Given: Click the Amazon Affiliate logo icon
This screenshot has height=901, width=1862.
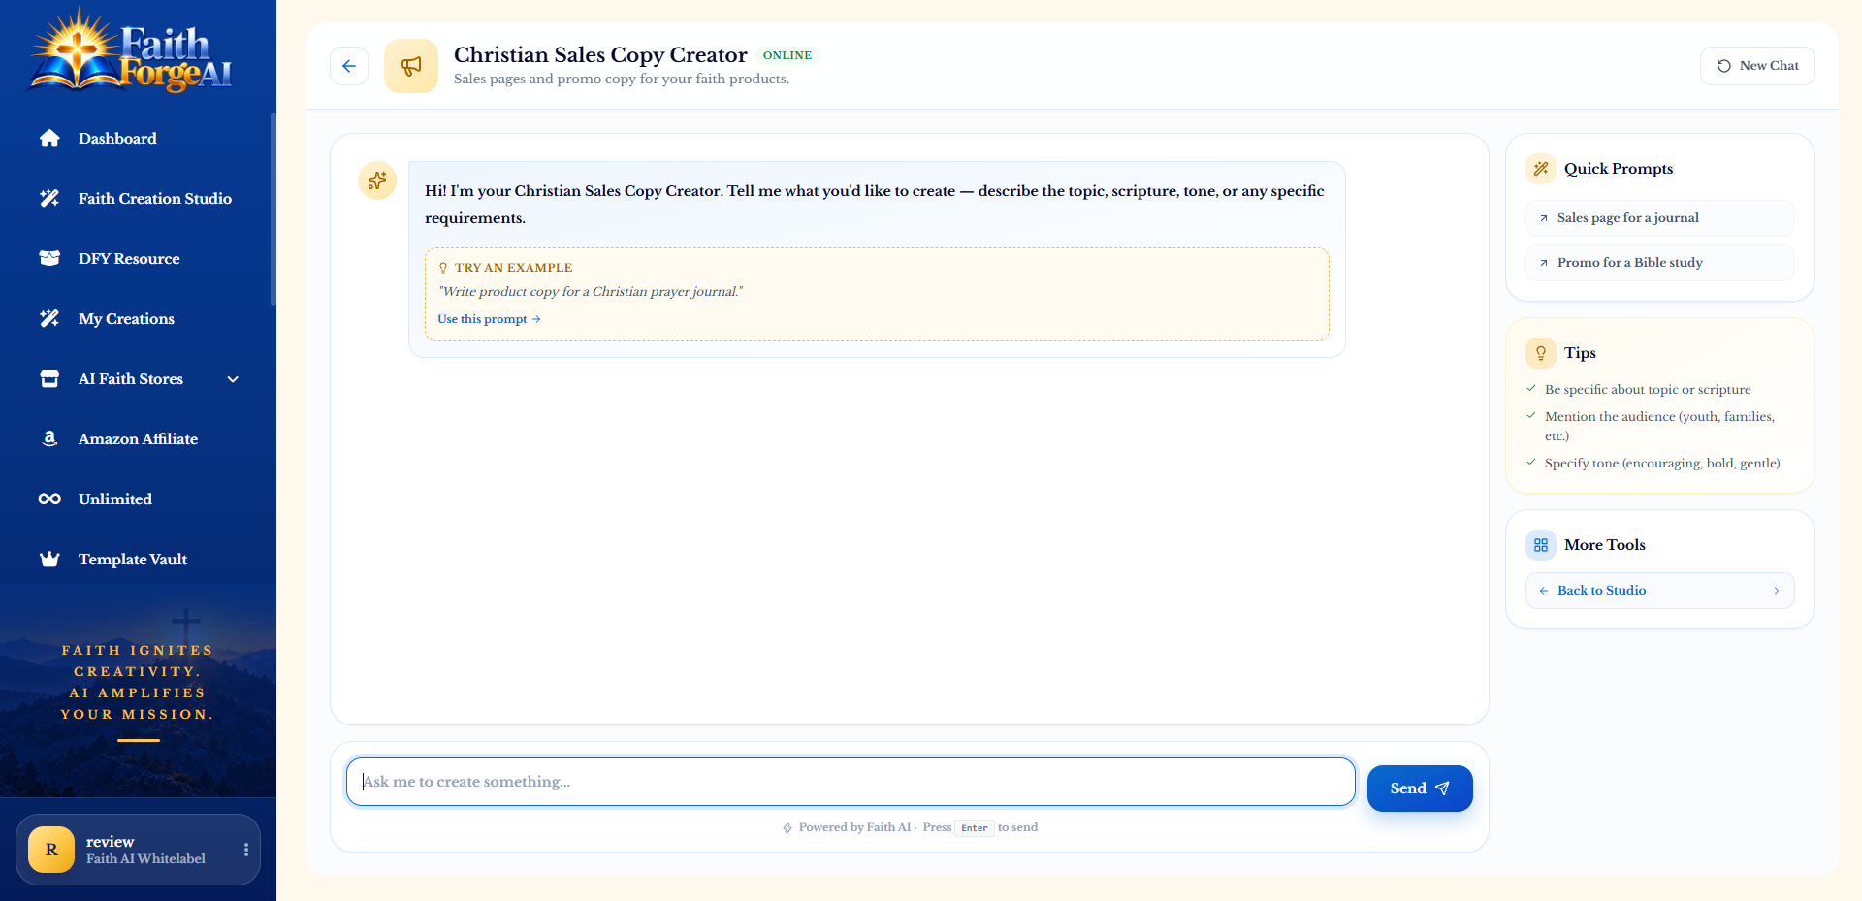Looking at the screenshot, I should pos(49,439).
